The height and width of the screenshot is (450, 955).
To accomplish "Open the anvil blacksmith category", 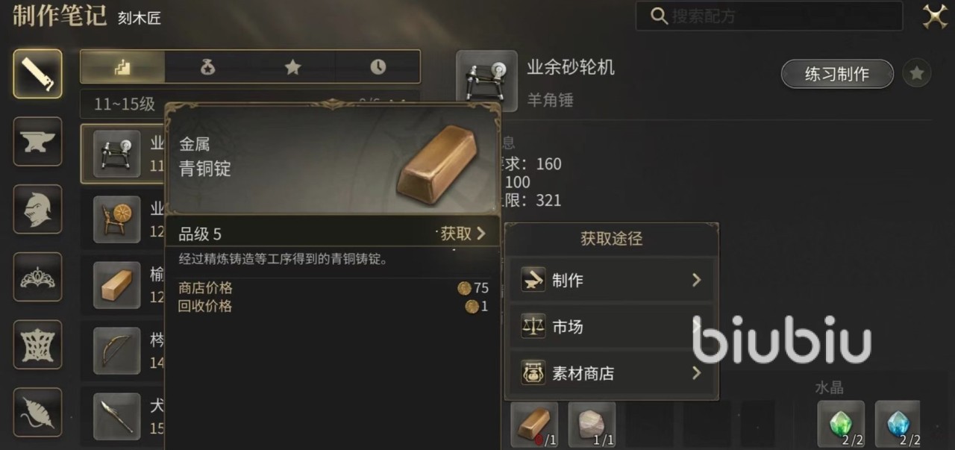I will (37, 141).
